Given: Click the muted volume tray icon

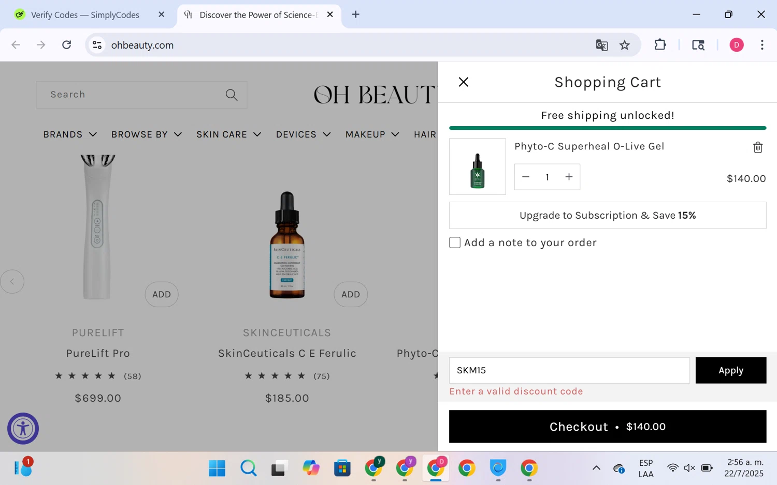Looking at the screenshot, I should [x=689, y=468].
